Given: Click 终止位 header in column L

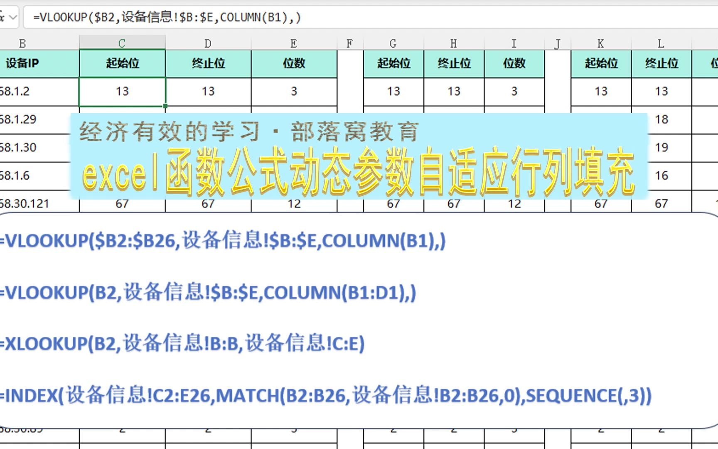Looking at the screenshot, I should [x=661, y=64].
